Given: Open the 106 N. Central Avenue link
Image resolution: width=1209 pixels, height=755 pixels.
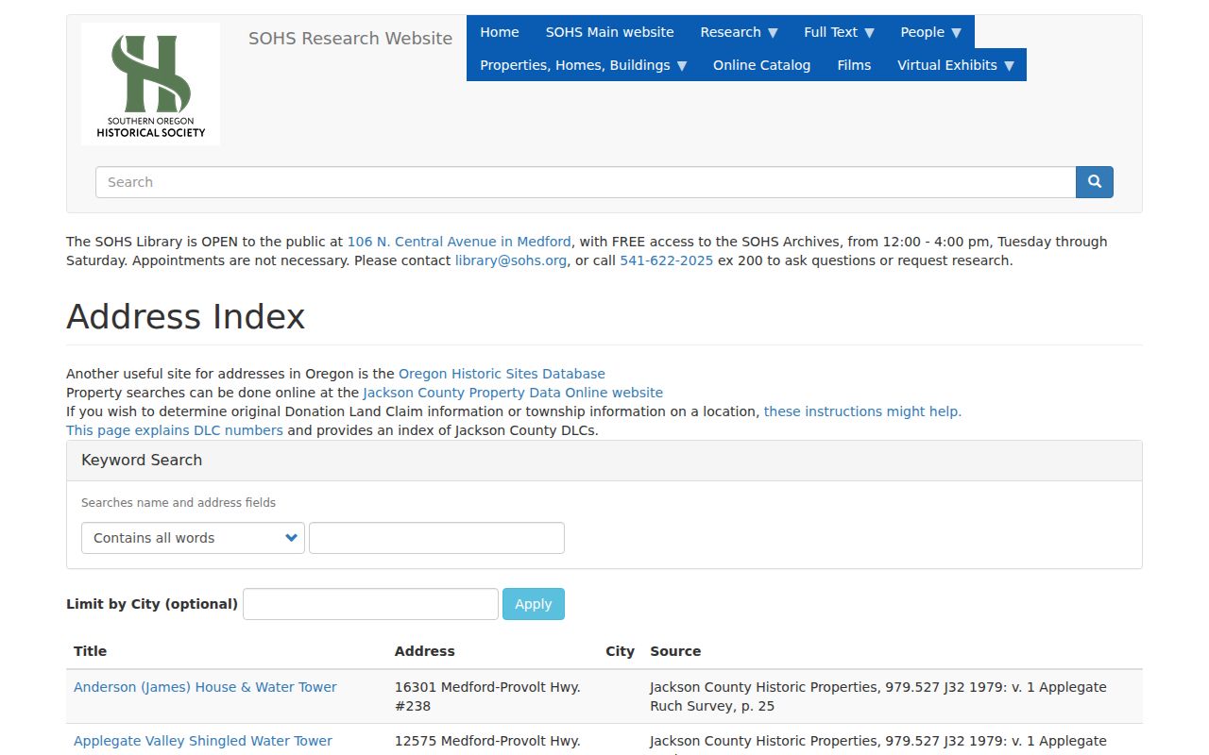Looking at the screenshot, I should click(459, 242).
